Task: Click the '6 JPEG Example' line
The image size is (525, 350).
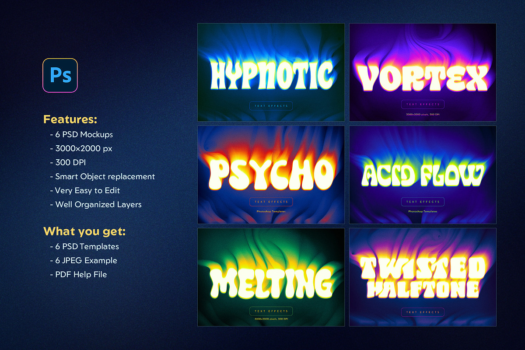Action: tap(84, 260)
